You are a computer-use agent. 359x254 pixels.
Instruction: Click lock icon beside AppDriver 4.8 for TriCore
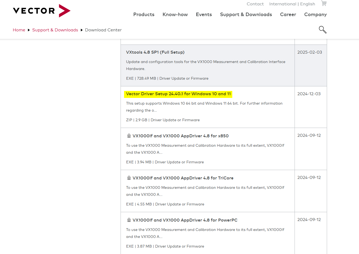pyautogui.click(x=129, y=178)
